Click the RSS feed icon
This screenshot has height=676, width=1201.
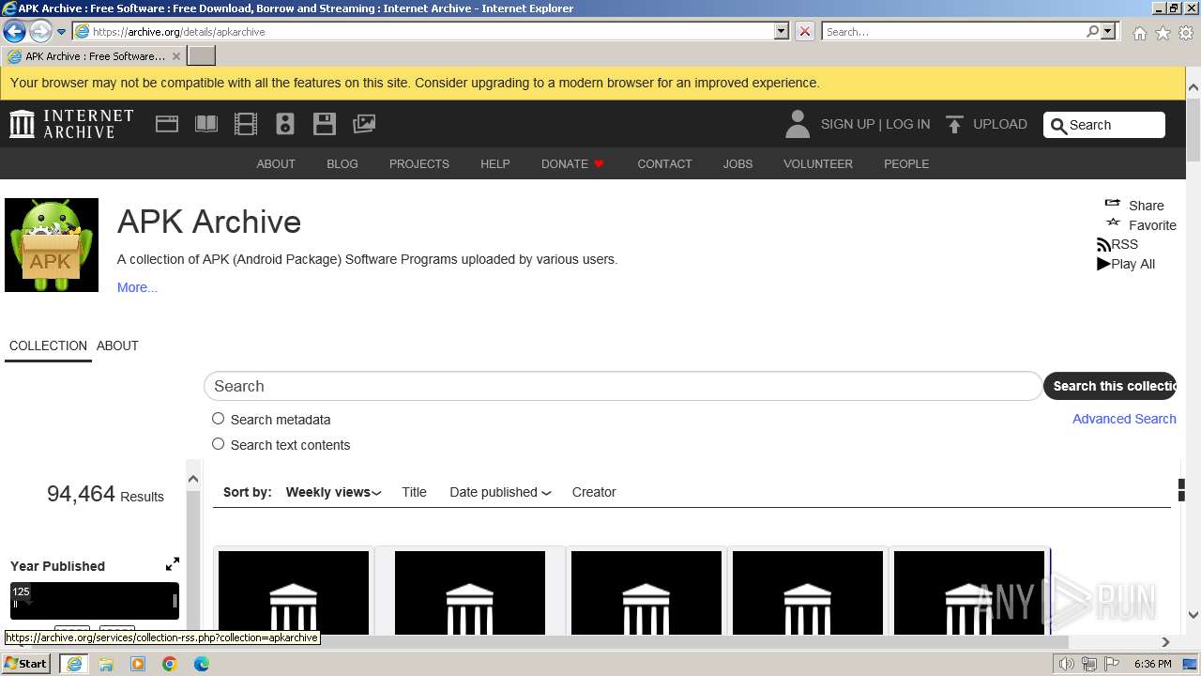click(x=1103, y=245)
